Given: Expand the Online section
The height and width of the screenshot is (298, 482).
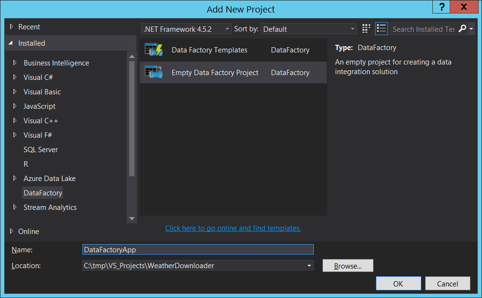Looking at the screenshot, I should coord(12,231).
